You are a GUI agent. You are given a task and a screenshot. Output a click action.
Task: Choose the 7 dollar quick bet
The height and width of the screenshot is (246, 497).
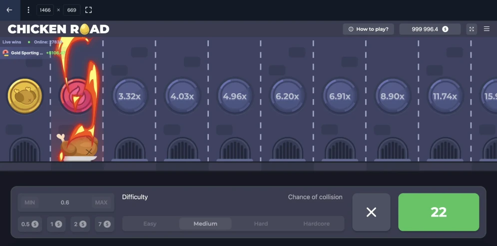pyautogui.click(x=104, y=224)
